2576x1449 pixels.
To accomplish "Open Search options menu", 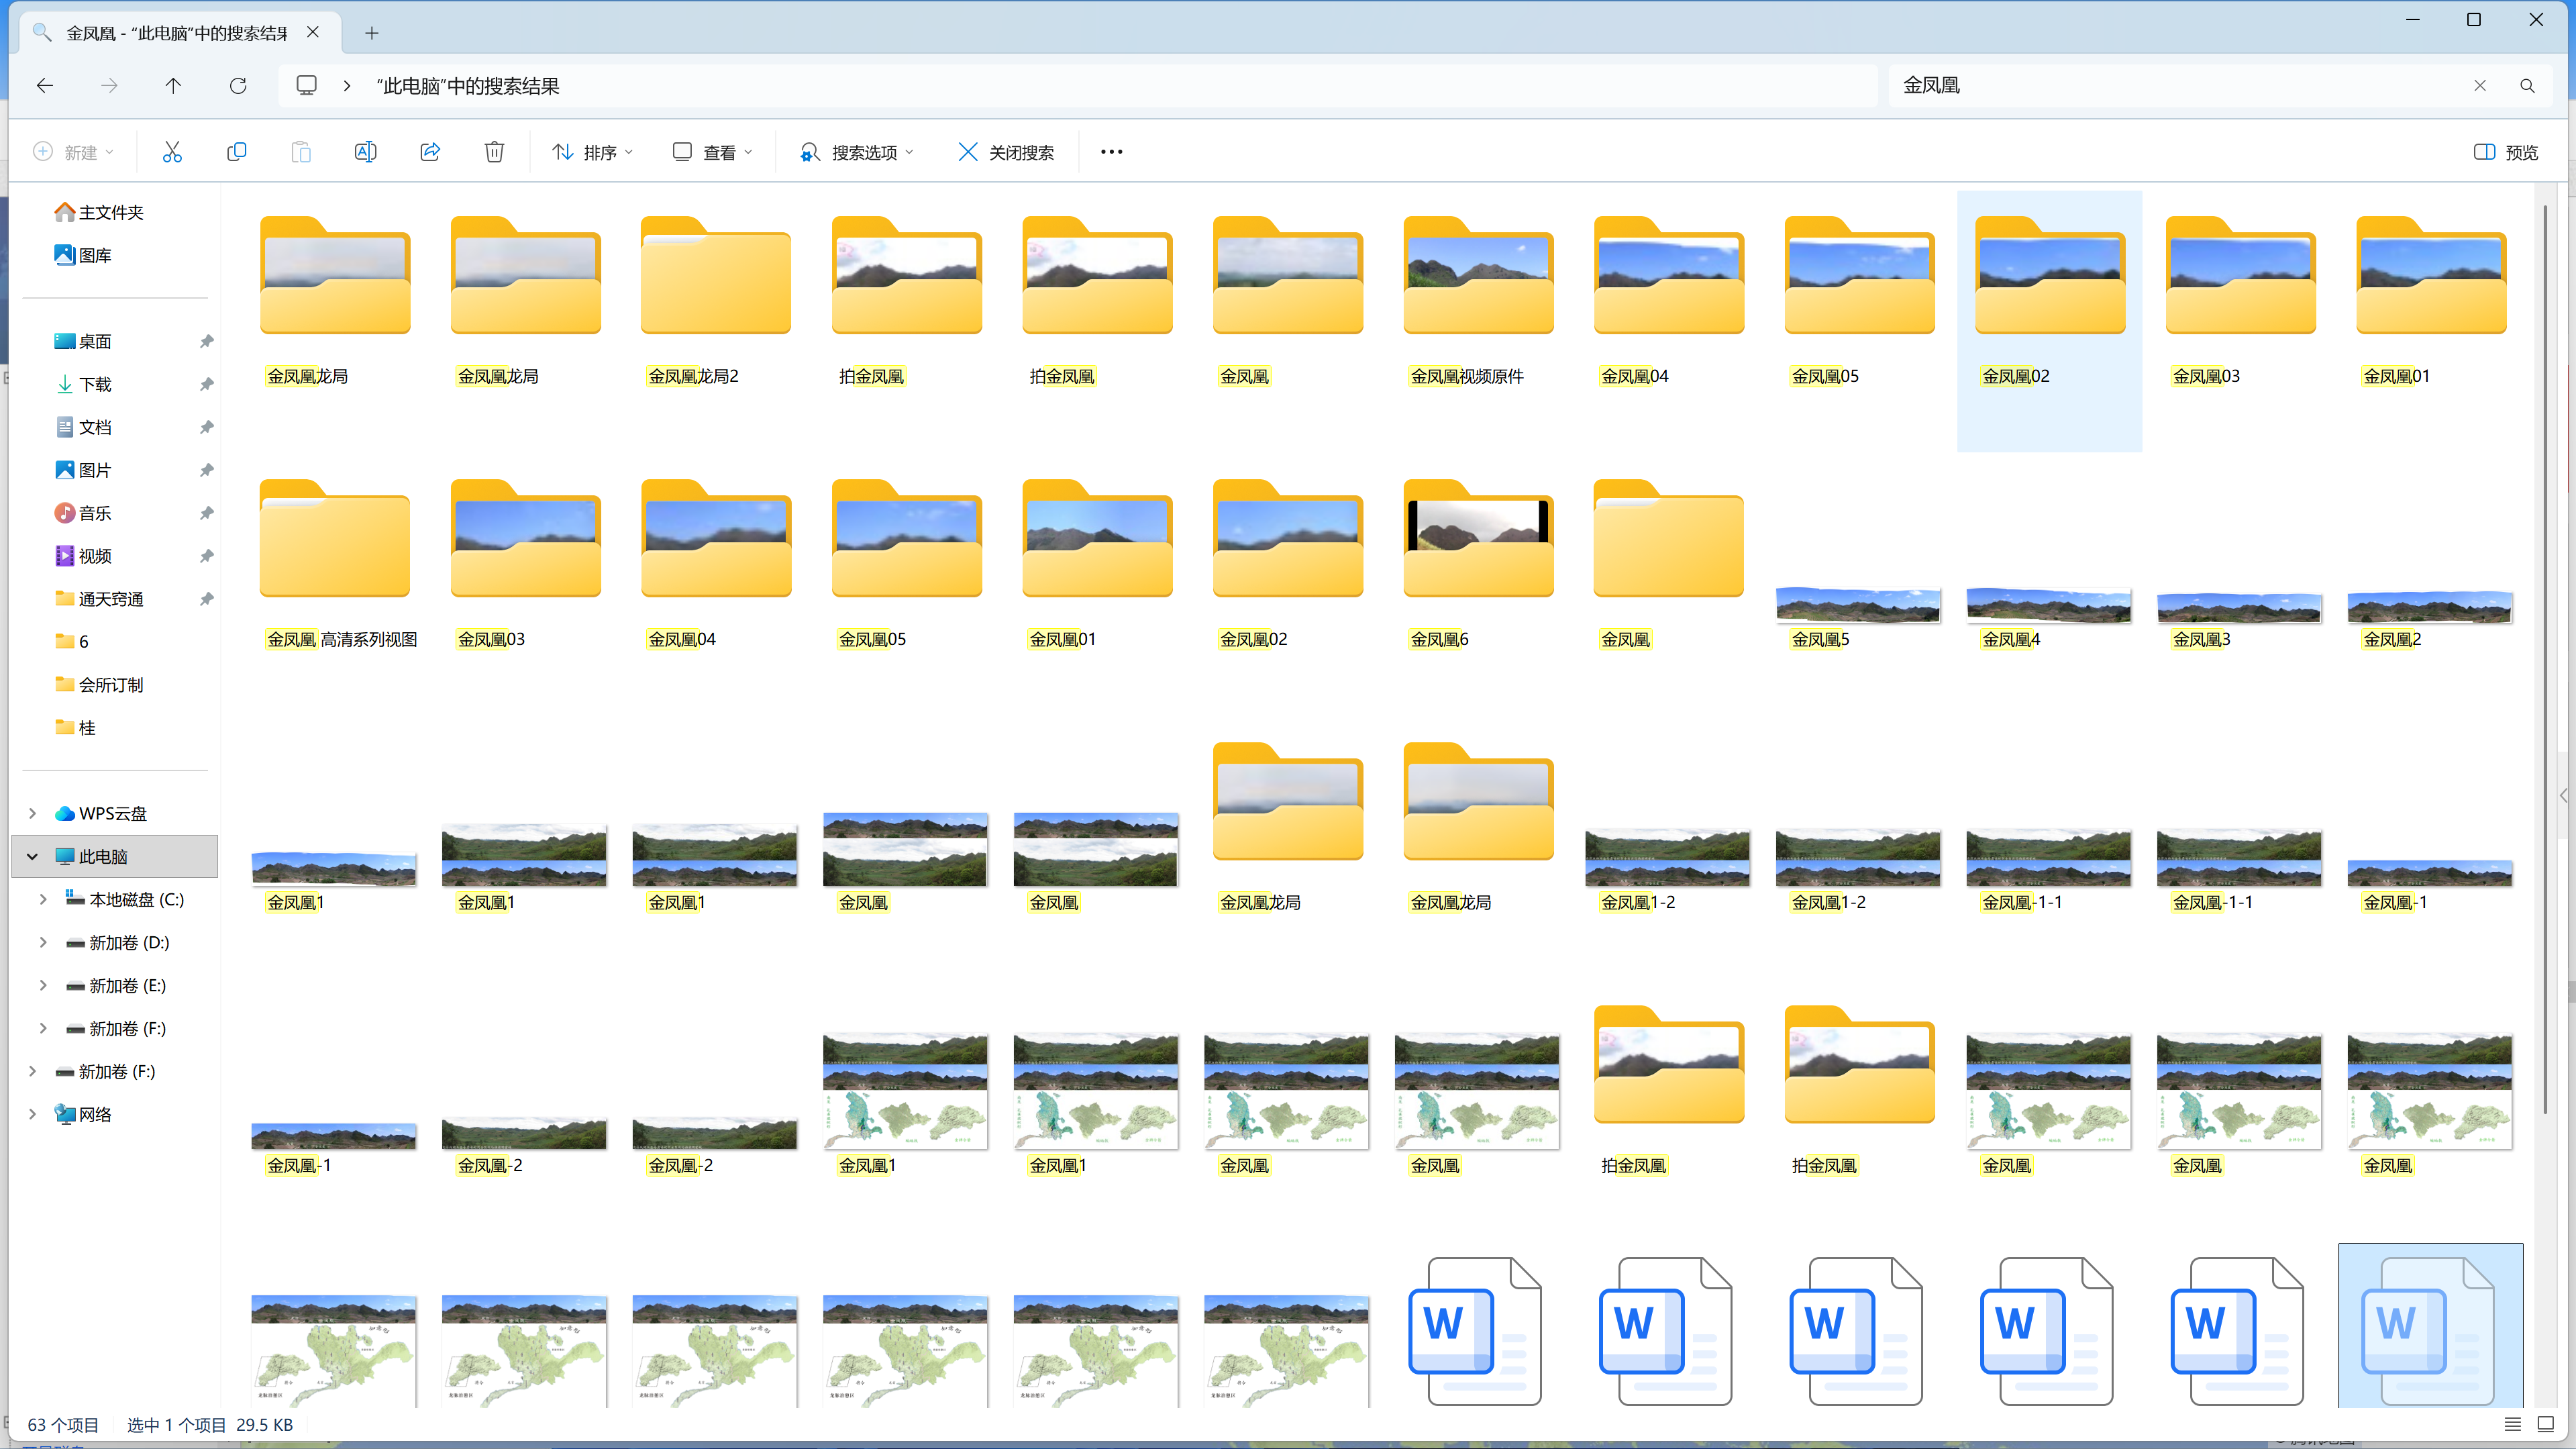I will [x=857, y=152].
